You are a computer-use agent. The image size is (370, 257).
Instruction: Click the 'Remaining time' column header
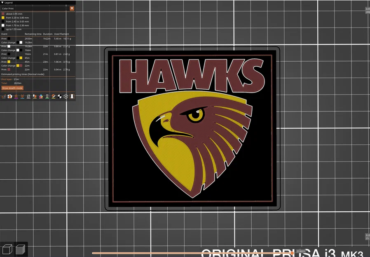[x=33, y=34]
